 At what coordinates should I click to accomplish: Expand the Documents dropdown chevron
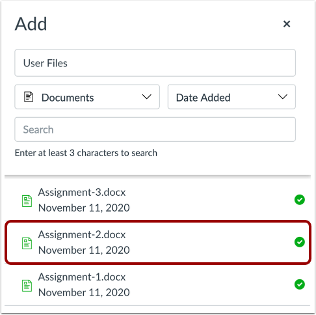(146, 97)
